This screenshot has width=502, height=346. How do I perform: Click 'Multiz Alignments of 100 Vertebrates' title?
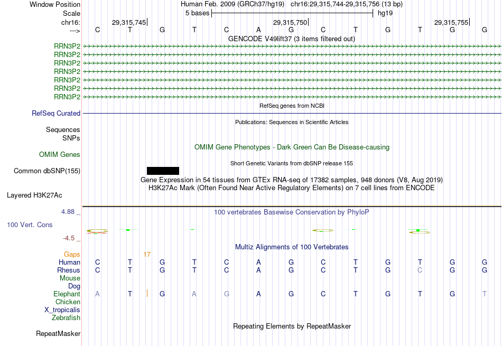point(292,247)
